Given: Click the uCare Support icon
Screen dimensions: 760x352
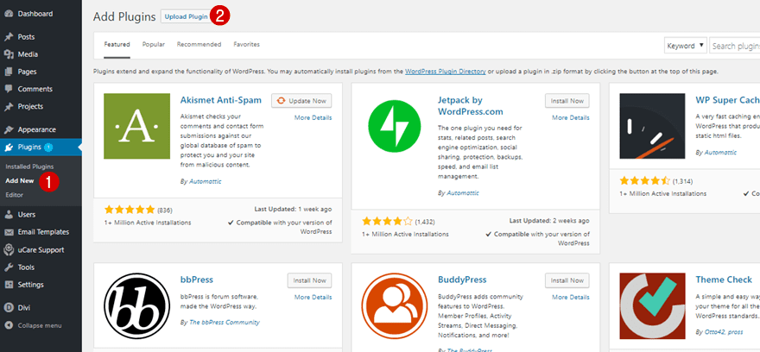Looking at the screenshot, I should 9,250.
